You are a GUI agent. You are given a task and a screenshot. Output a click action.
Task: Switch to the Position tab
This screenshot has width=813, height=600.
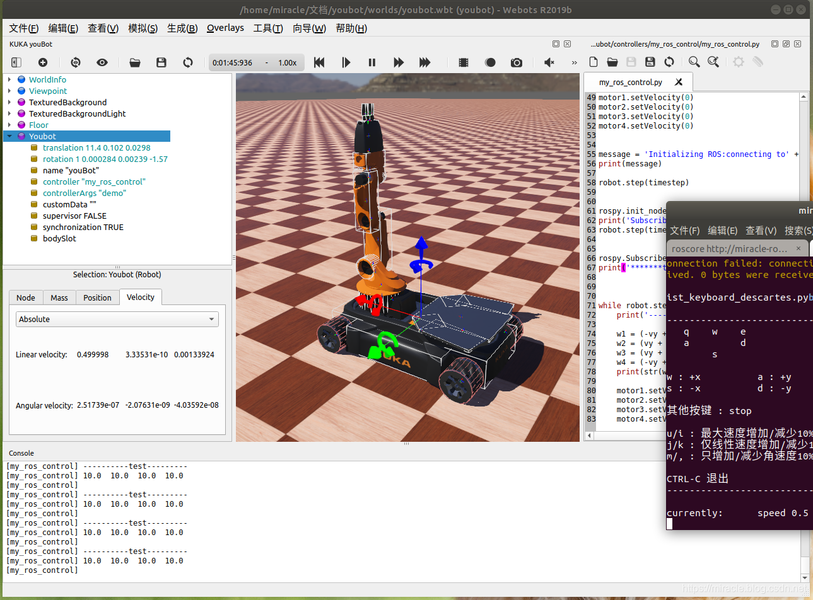click(97, 297)
